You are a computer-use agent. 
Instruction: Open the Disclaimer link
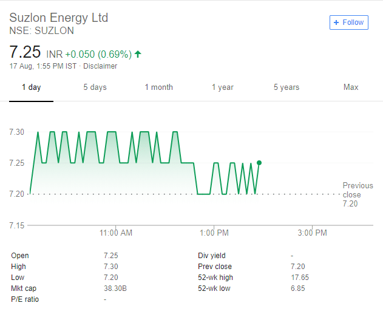point(100,66)
